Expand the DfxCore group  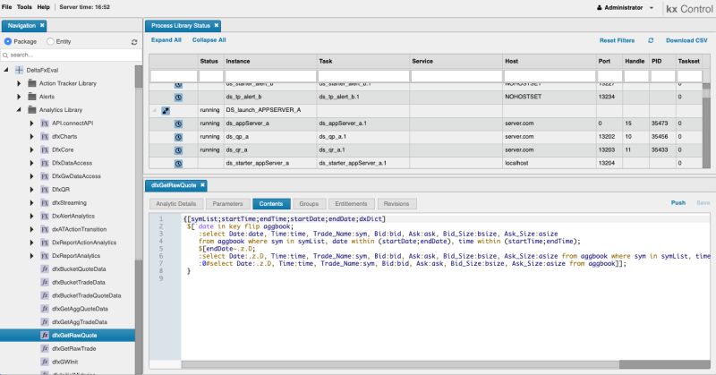(31, 149)
